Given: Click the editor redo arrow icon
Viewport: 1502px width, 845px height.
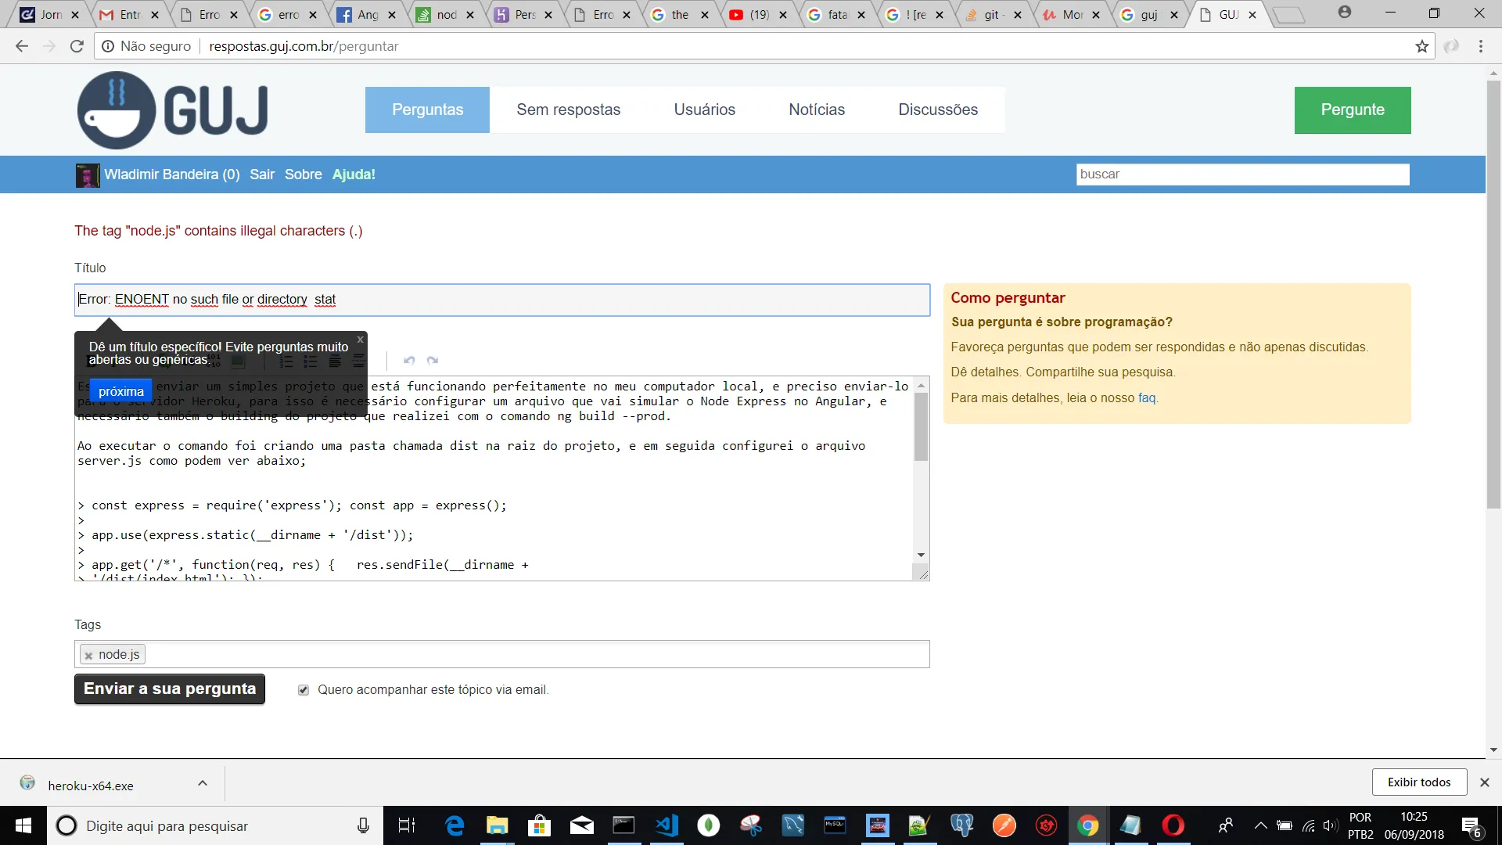Looking at the screenshot, I should 433,361.
